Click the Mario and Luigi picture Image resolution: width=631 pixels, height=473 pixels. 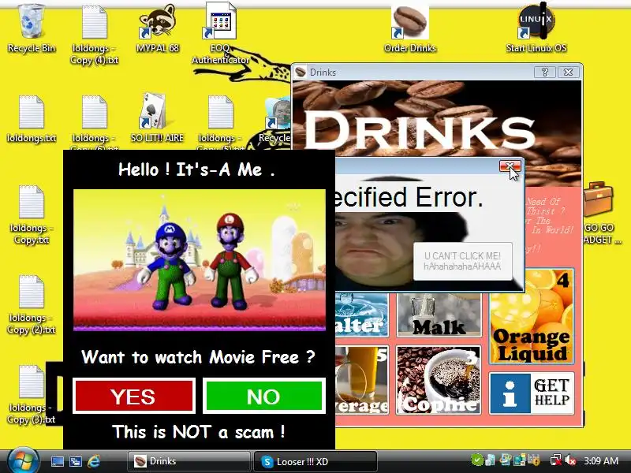point(200,260)
